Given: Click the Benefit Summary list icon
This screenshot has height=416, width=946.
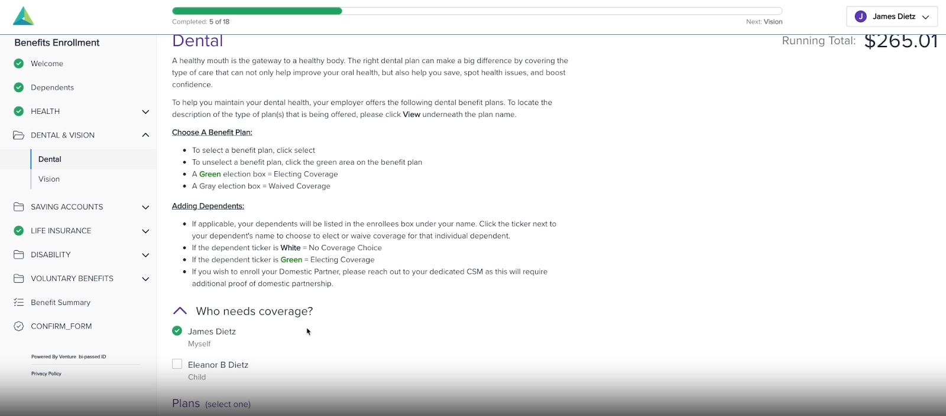Looking at the screenshot, I should pos(19,303).
